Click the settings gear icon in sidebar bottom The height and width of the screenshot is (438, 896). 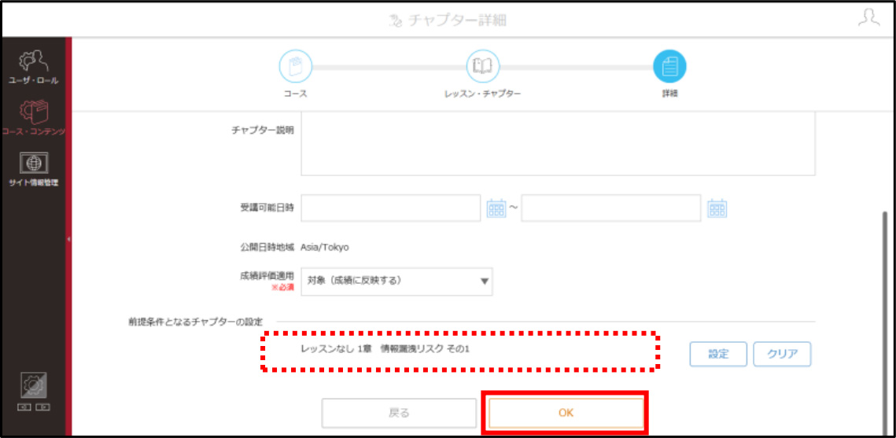(34, 386)
